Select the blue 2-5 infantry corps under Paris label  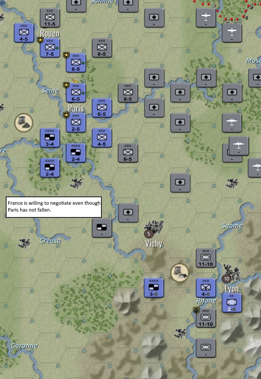[76, 123]
